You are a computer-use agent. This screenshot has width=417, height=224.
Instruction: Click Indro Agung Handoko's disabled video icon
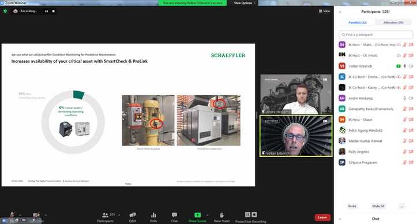(x=411, y=130)
